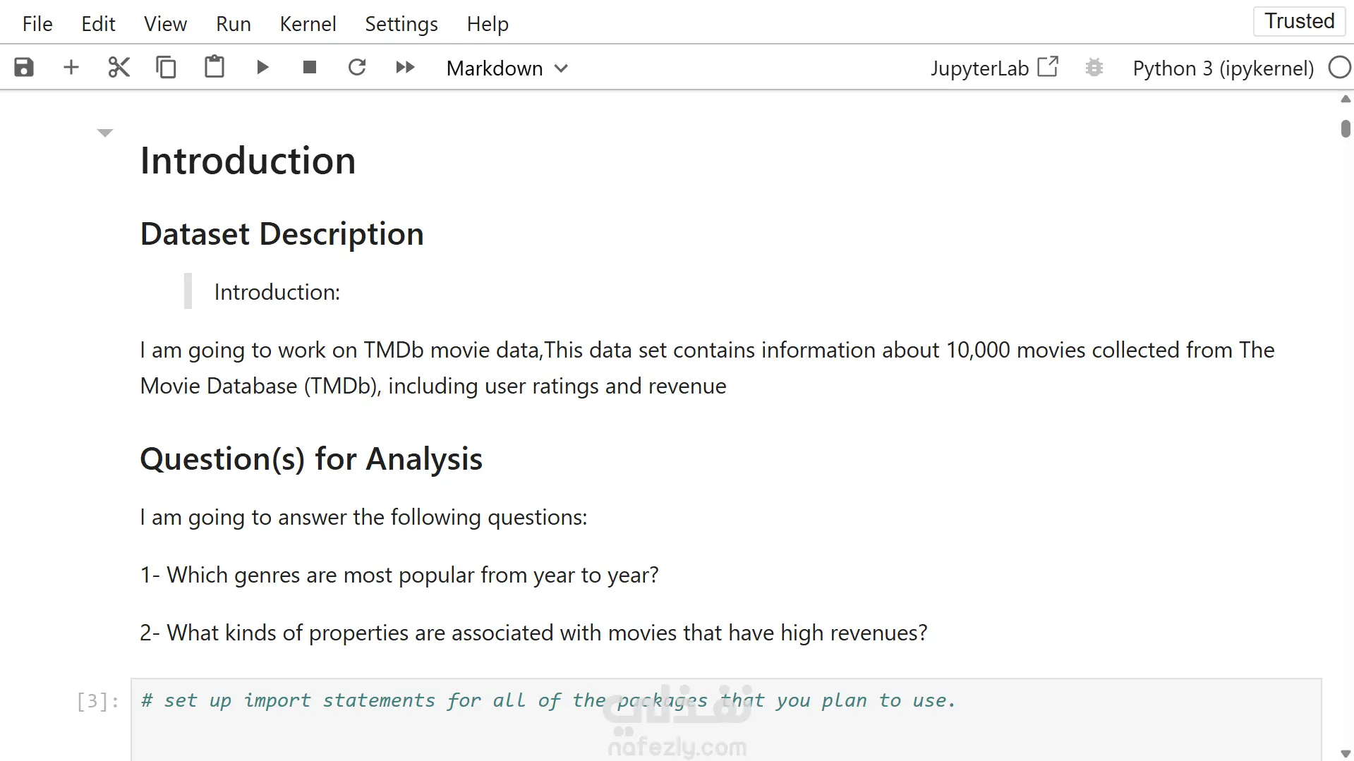This screenshot has height=761, width=1354.
Task: Click 'I am going to answer the following questions:'
Action: (x=363, y=517)
